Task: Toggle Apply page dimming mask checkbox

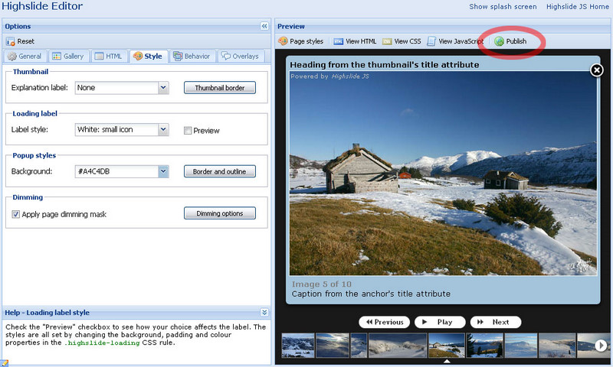Action: coord(16,215)
